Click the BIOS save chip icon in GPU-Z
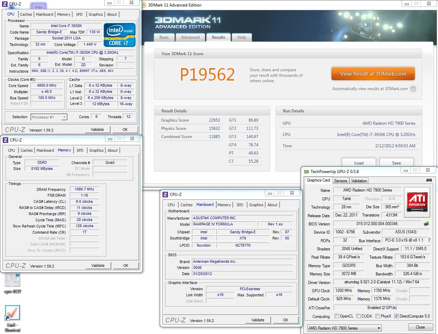The width and height of the screenshot is (438, 334). [x=426, y=224]
